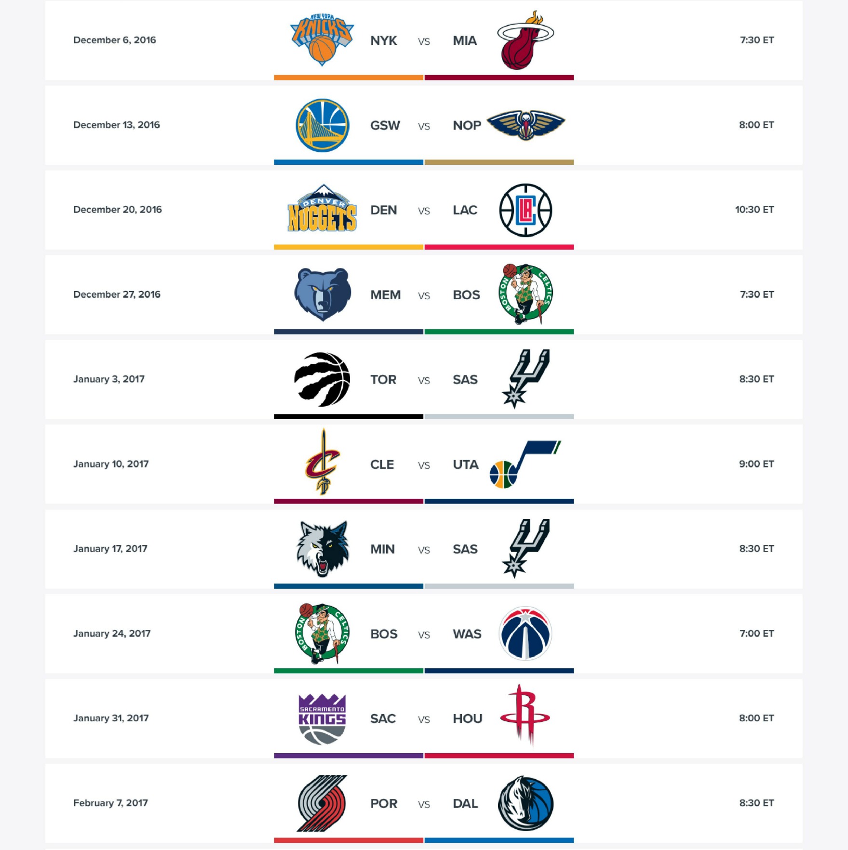Click the Portland Trail Blazers logo
The height and width of the screenshot is (850, 848).
[322, 803]
